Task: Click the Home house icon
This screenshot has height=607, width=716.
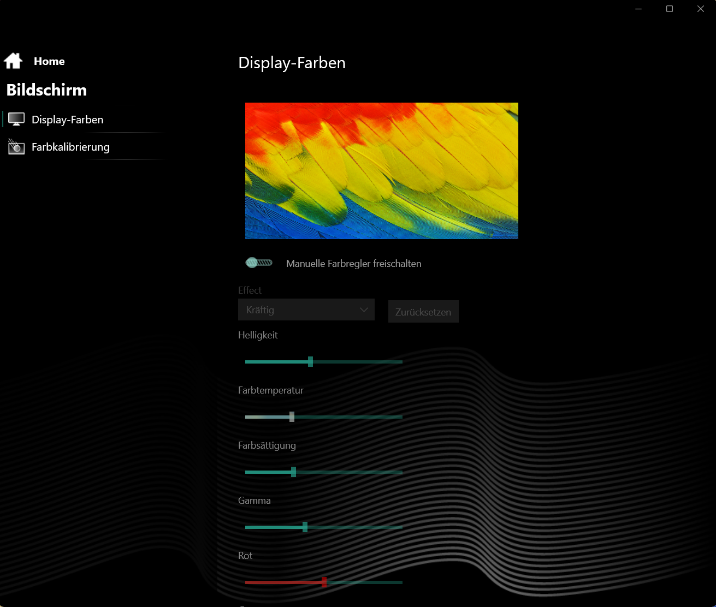Action: click(13, 61)
